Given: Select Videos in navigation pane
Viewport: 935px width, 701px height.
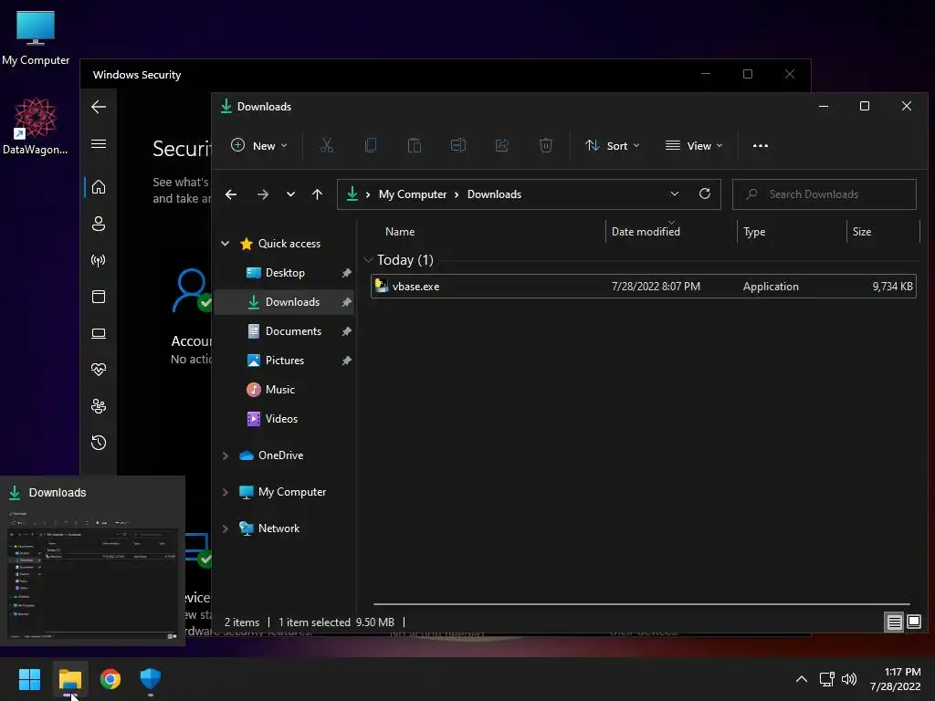Looking at the screenshot, I should [281, 418].
